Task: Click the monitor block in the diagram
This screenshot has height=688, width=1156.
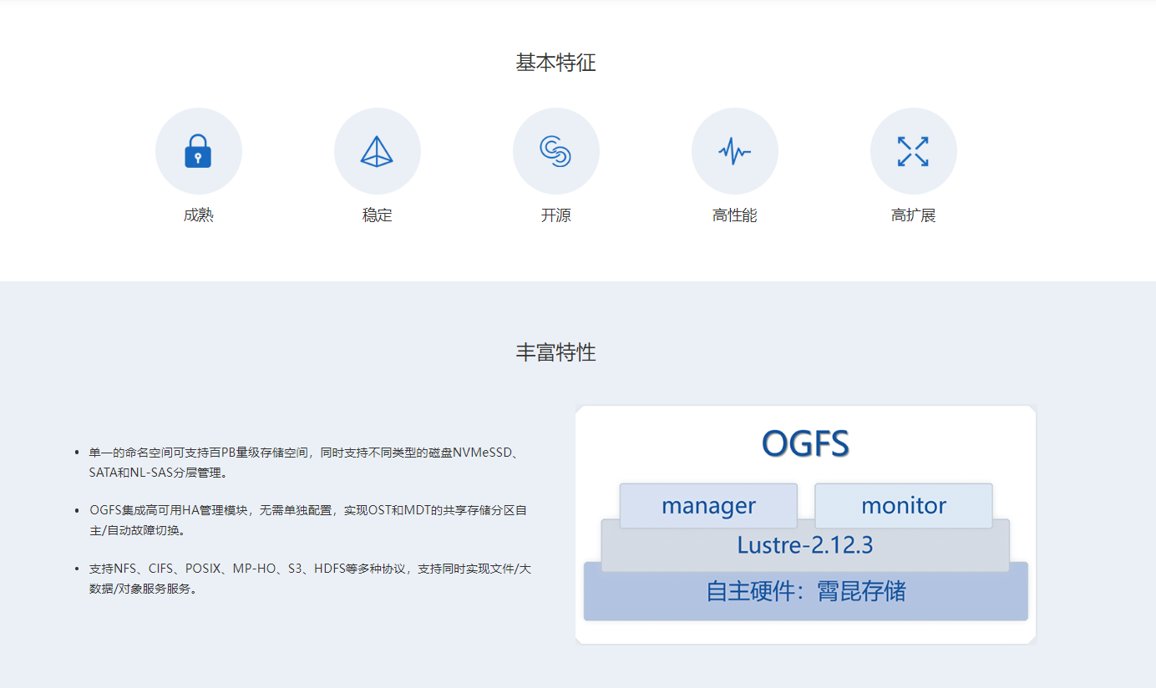Action: coord(903,505)
